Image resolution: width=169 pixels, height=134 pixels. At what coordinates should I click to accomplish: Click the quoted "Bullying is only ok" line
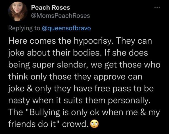84,112
